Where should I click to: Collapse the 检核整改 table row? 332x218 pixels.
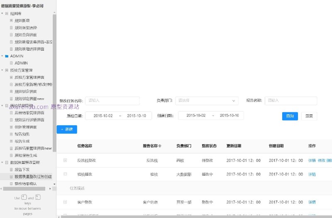tap(65, 174)
